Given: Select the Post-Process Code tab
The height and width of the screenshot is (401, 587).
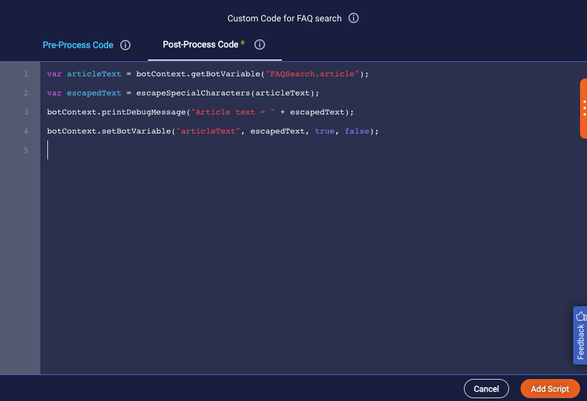Looking at the screenshot, I should tap(200, 44).
